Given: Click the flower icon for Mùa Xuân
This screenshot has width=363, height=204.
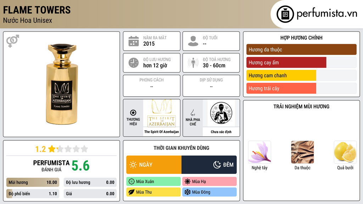Looking at the screenshot, I should tap(132, 182).
